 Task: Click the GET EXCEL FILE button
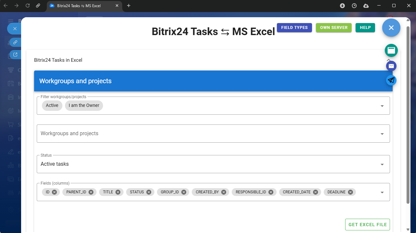367,225
